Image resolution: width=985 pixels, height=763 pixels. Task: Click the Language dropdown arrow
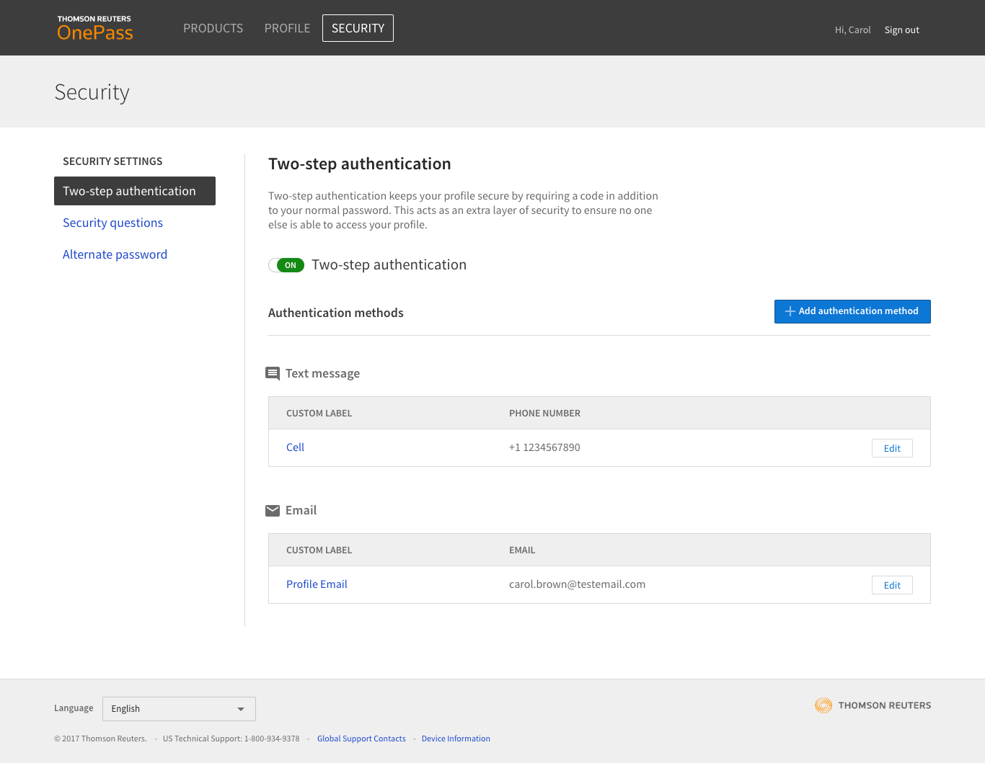coord(241,709)
